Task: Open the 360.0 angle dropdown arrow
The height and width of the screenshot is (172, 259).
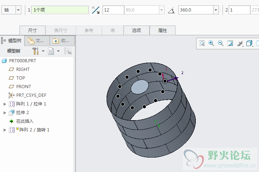Action: point(216,10)
